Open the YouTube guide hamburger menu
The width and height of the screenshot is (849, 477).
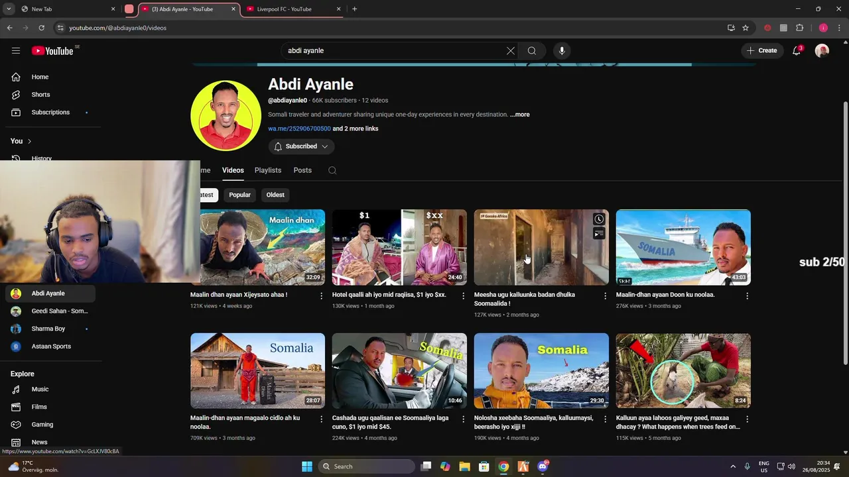point(16,50)
